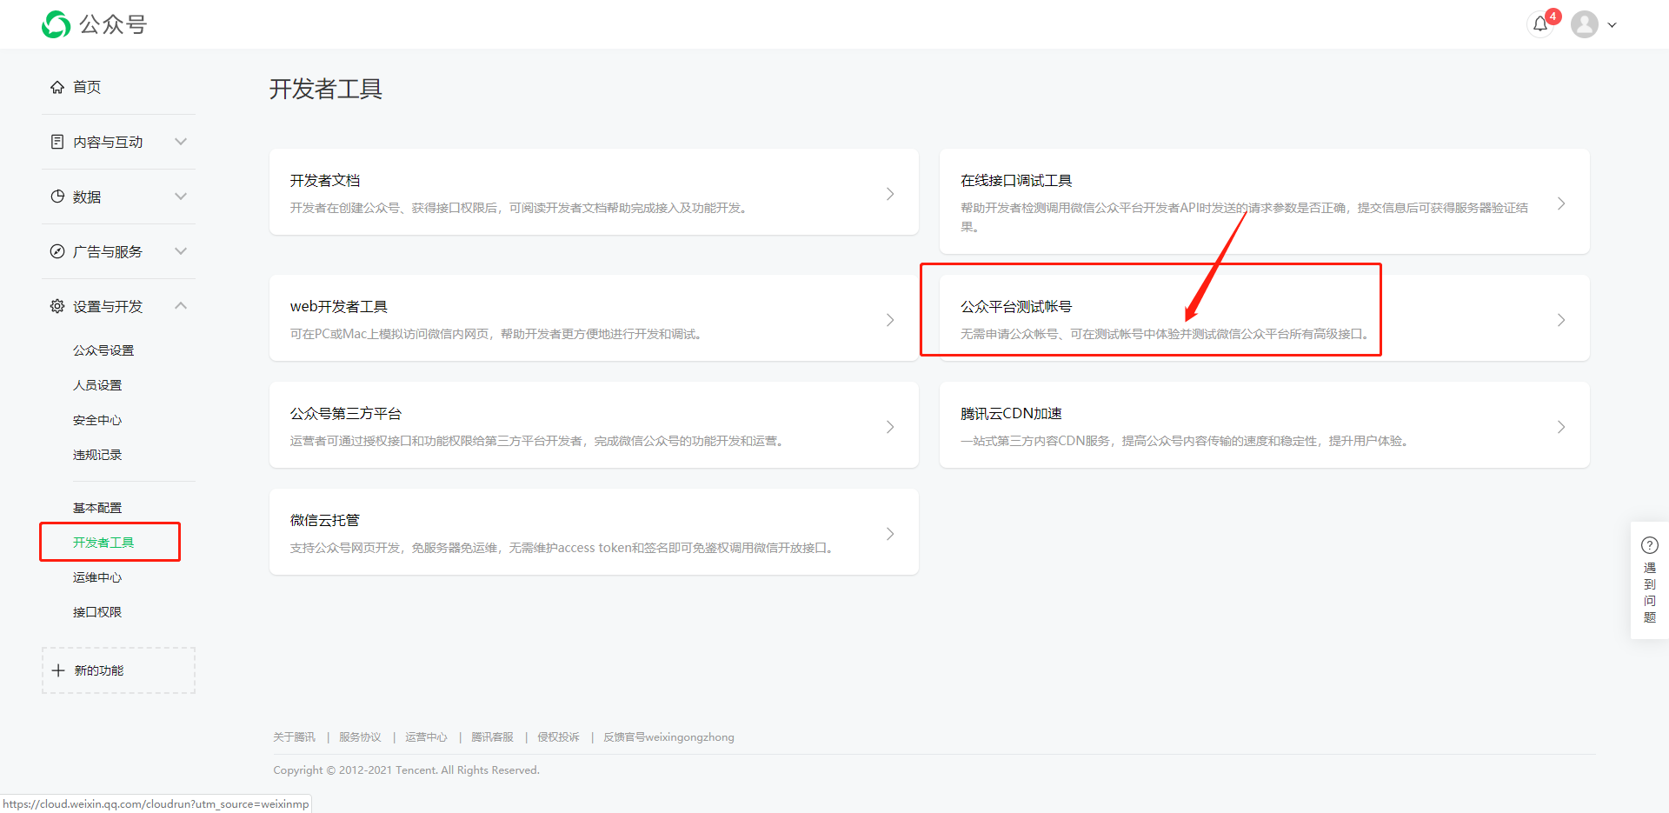Open 违规记录 in the sidebar

point(97,455)
